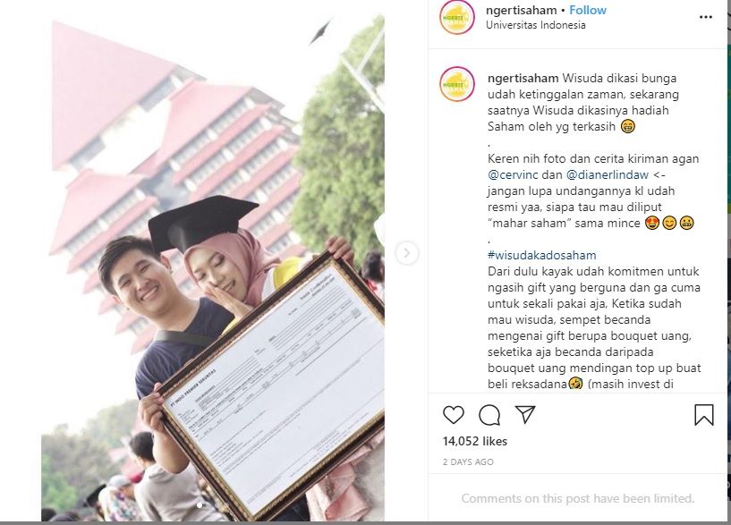Open the three-dot more options menu
Screen dimensions: 731x525
706,17
